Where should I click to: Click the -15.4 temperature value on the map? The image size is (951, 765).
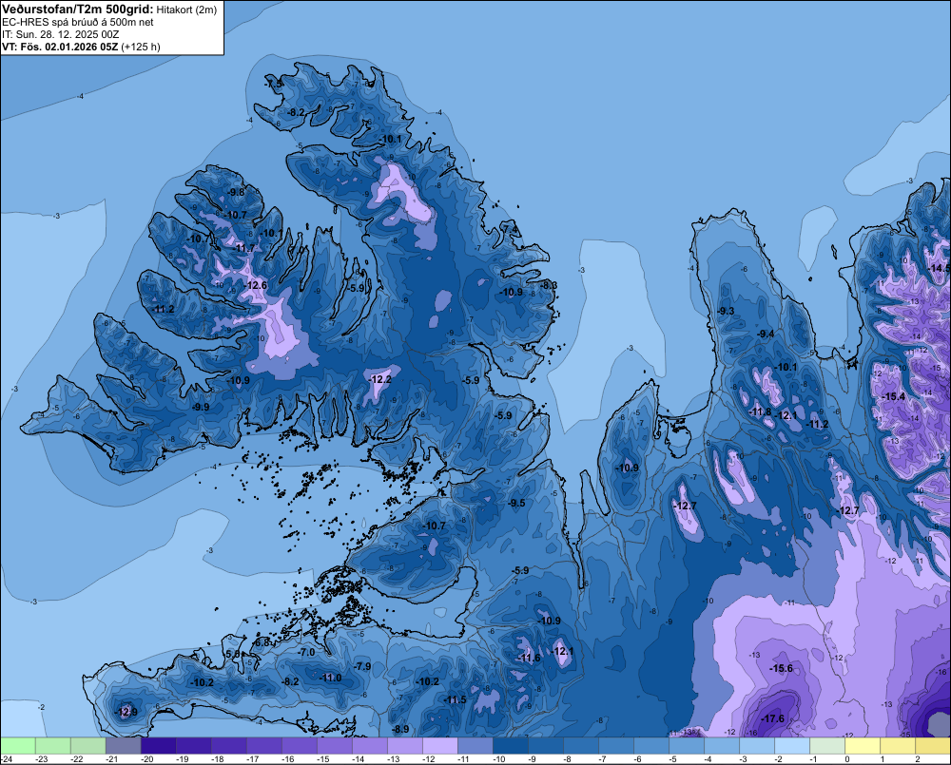pos(893,396)
